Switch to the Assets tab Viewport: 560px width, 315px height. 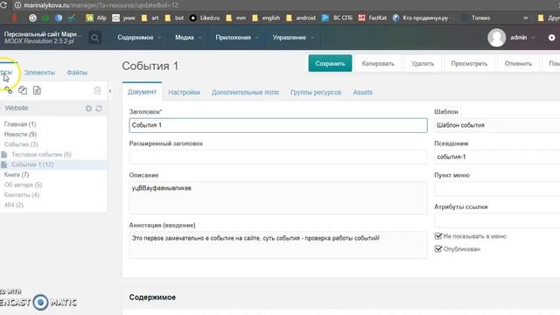[x=362, y=92]
